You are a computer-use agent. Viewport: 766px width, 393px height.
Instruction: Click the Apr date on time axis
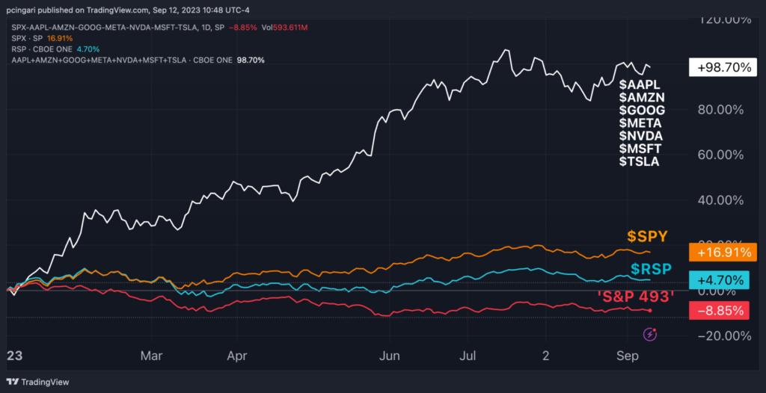point(236,356)
